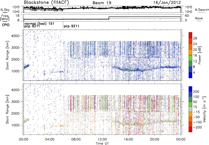
Task: Click the "Beam 19" header label
Action: coord(102,3)
